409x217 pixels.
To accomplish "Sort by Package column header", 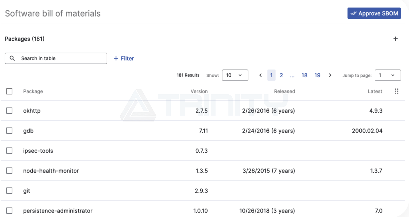I will click(33, 91).
